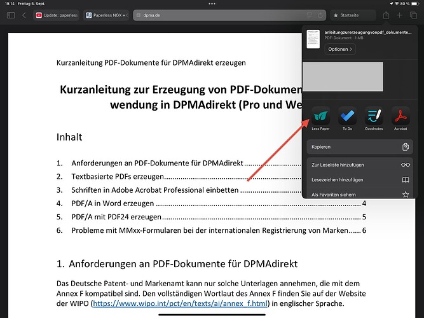Jump to 'PDF/A mit PDF24 erzeugen' entry
This screenshot has width=424, height=318.
click(211, 217)
